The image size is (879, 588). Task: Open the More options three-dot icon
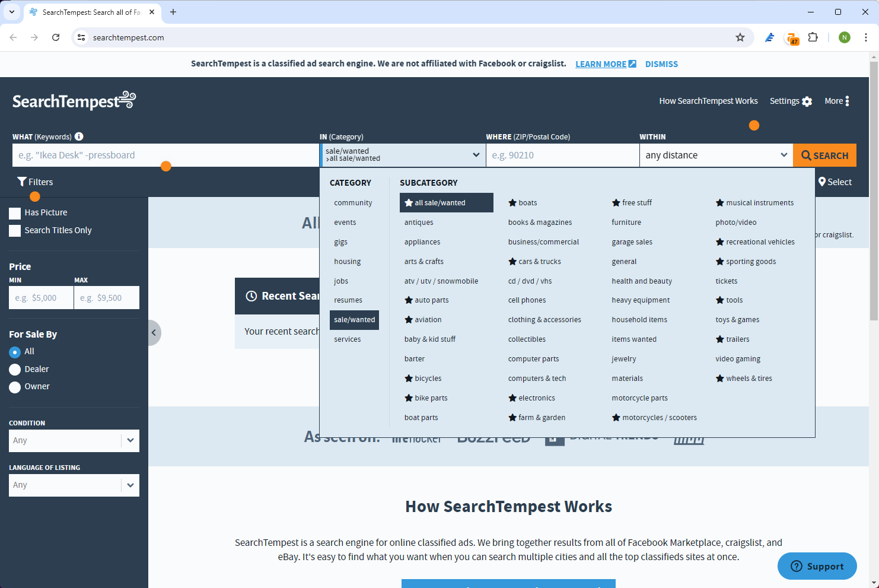point(848,101)
